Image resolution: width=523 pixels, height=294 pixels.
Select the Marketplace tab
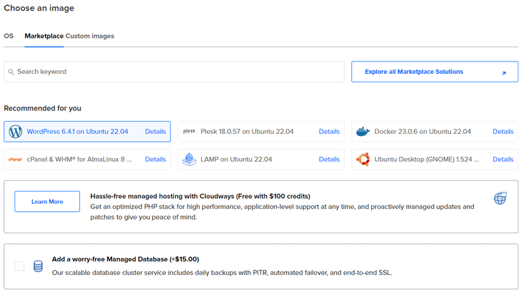pos(44,36)
